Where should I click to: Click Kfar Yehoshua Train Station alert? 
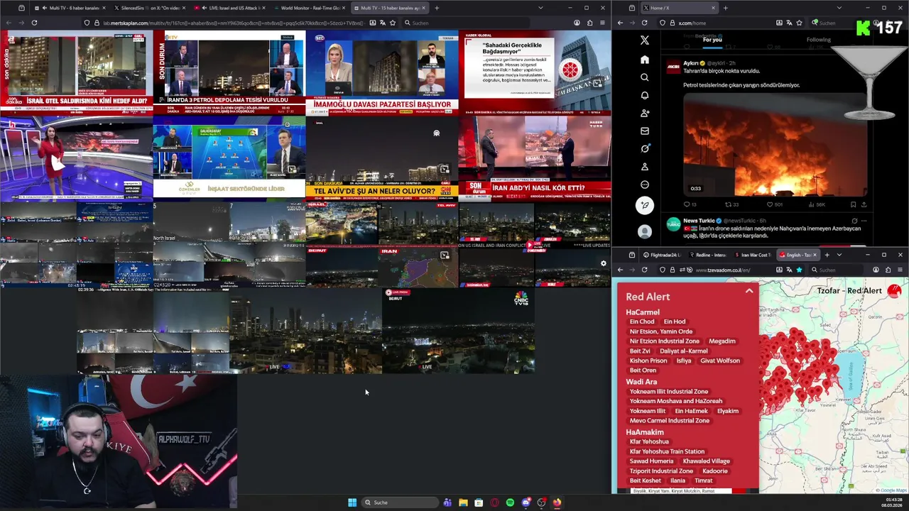click(667, 451)
